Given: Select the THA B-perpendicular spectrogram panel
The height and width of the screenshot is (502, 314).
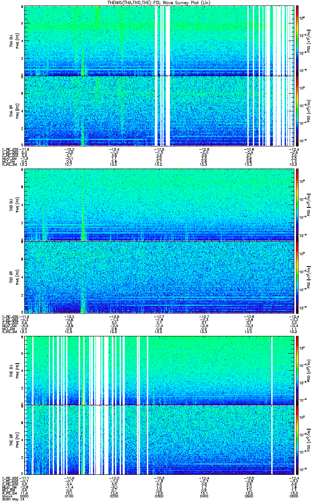Looking at the screenshot, I should [160, 41].
